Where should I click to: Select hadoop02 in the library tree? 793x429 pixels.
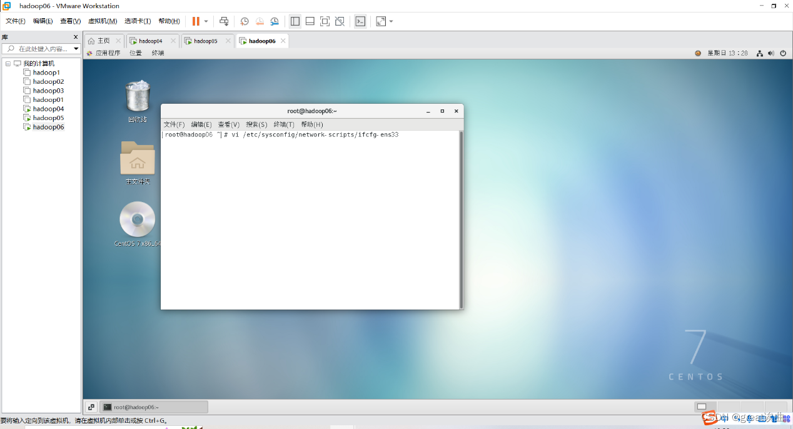(48, 81)
